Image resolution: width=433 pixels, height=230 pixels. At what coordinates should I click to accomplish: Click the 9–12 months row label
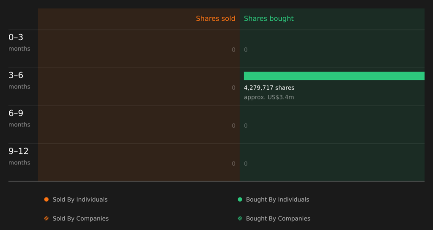[19, 156]
